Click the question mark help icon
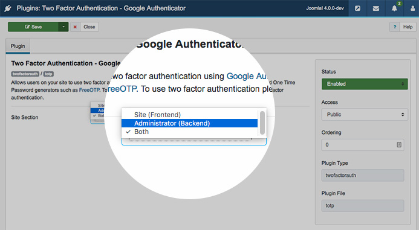The image size is (419, 230). tap(394, 27)
